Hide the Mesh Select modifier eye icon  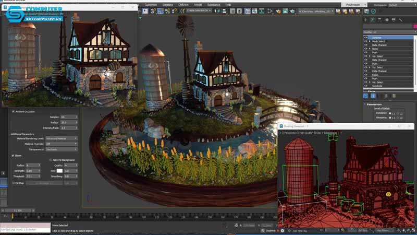366,41
